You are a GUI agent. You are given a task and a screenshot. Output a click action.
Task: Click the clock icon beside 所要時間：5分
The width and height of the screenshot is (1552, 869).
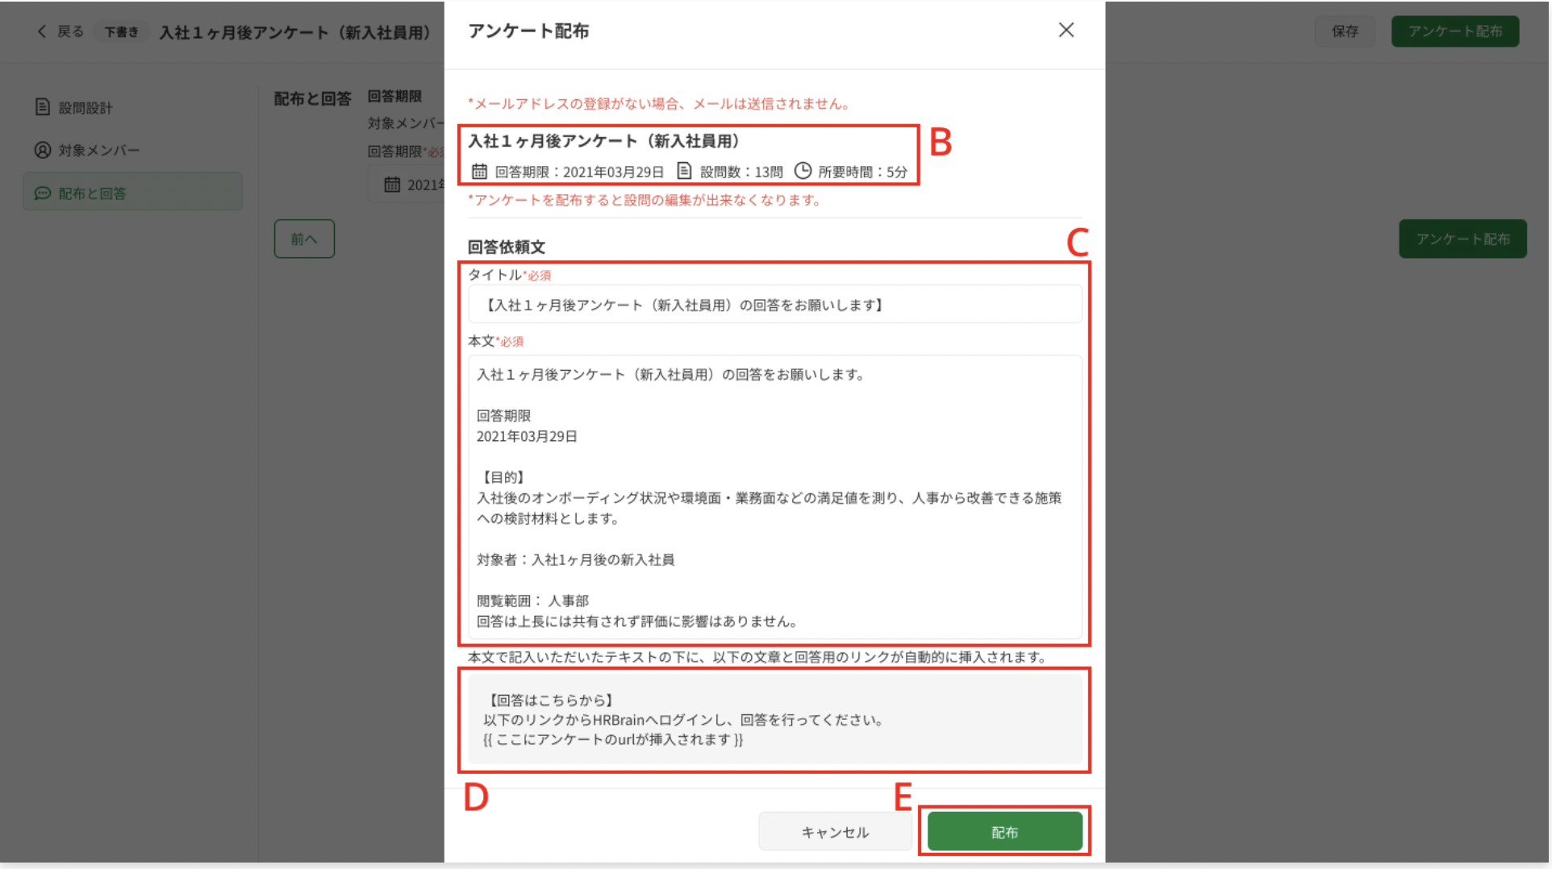tap(803, 171)
